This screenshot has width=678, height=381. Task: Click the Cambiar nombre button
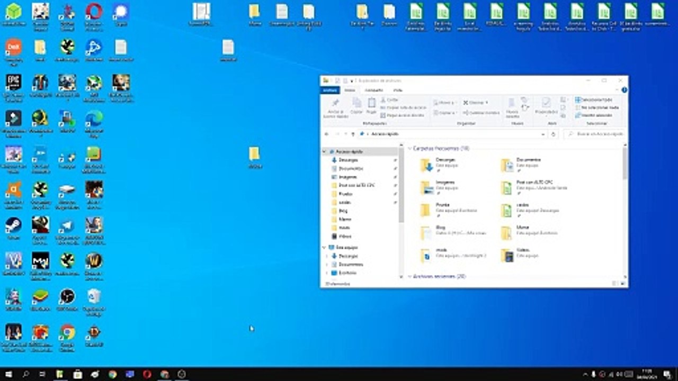[x=481, y=113]
